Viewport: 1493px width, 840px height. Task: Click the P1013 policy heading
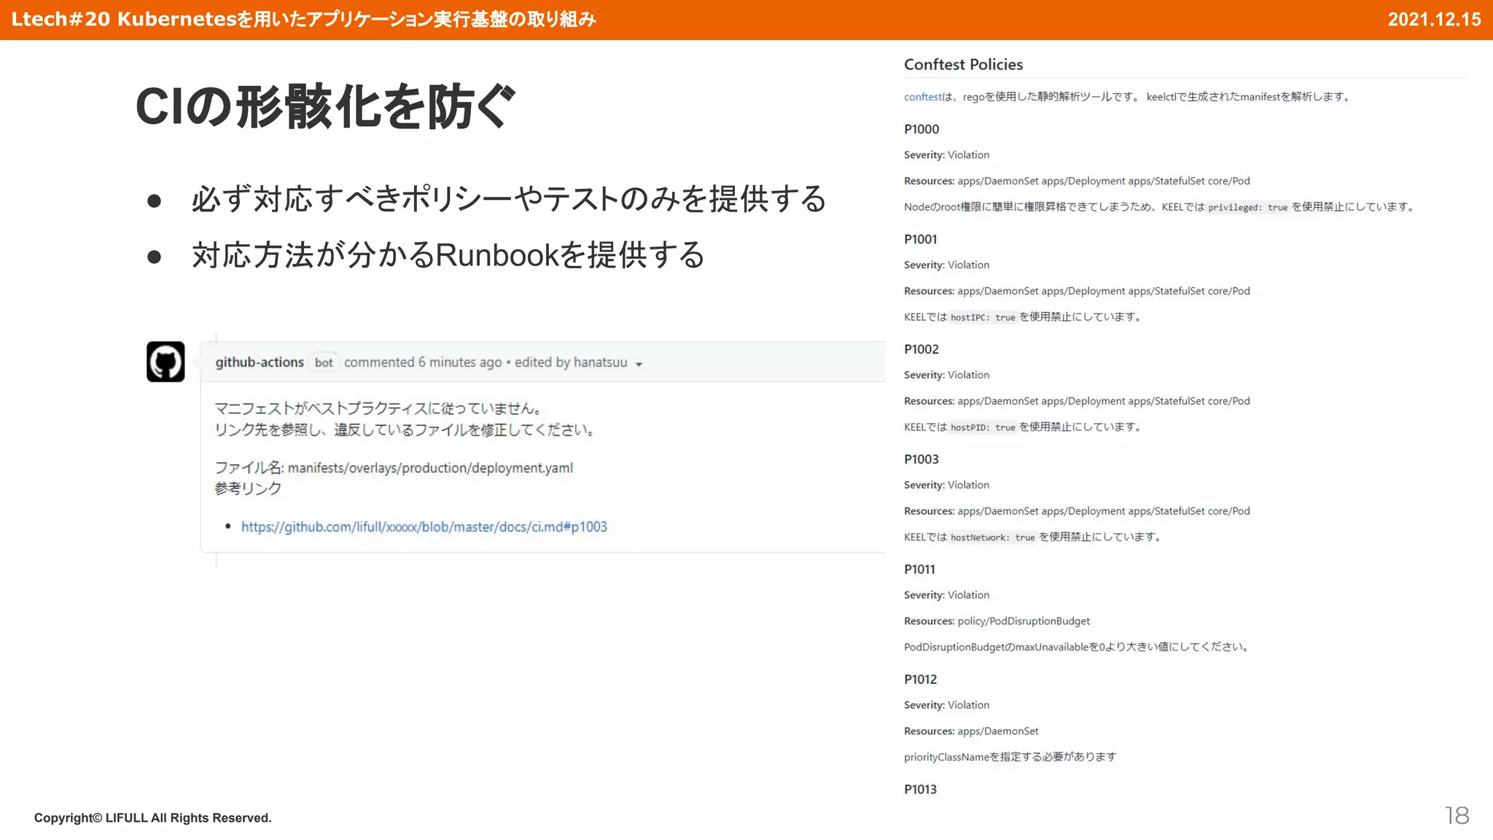click(x=921, y=790)
